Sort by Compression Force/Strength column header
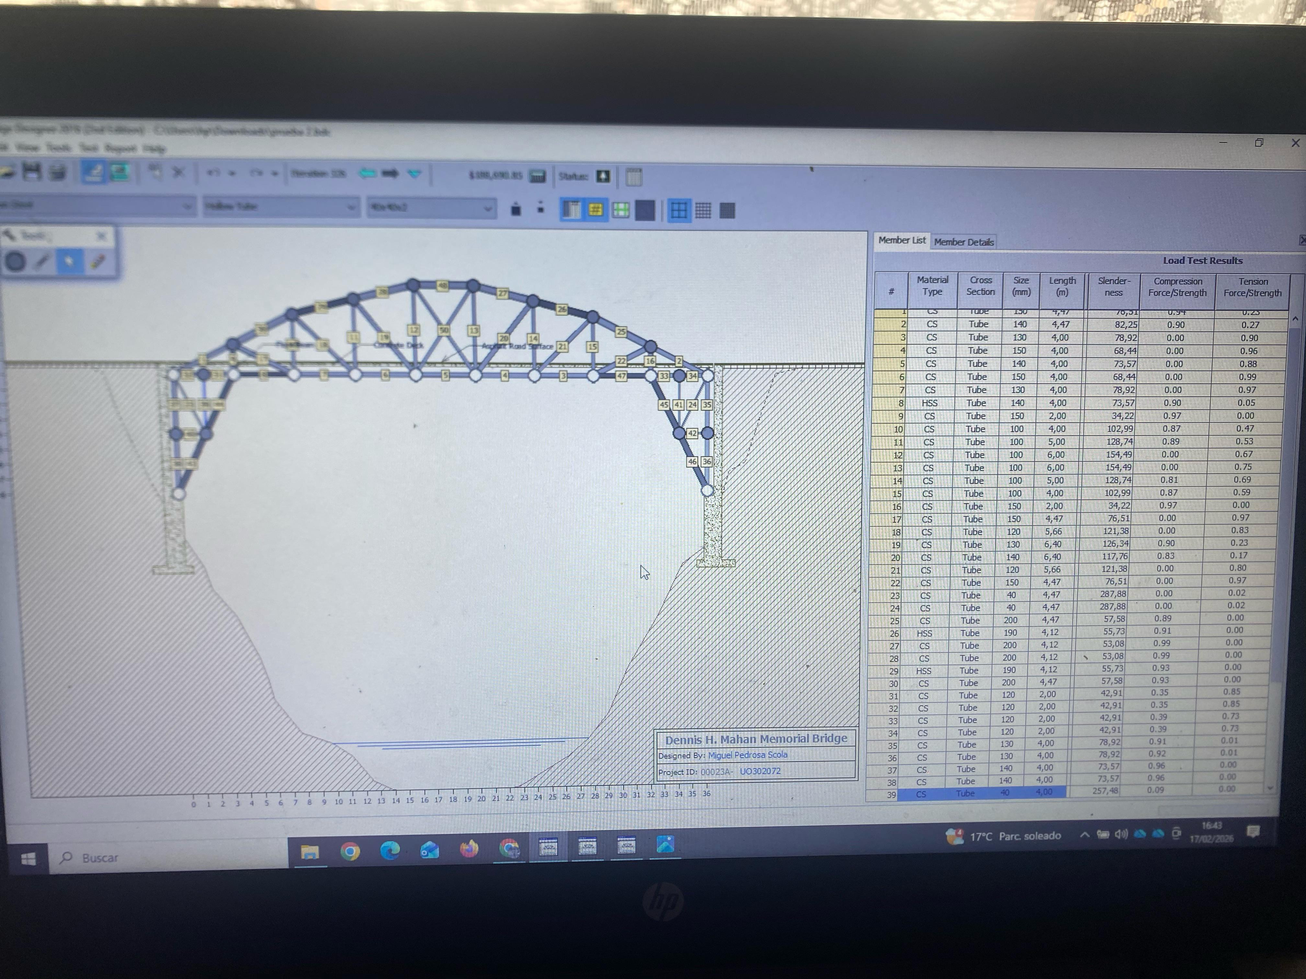This screenshot has width=1306, height=979. click(x=1177, y=287)
